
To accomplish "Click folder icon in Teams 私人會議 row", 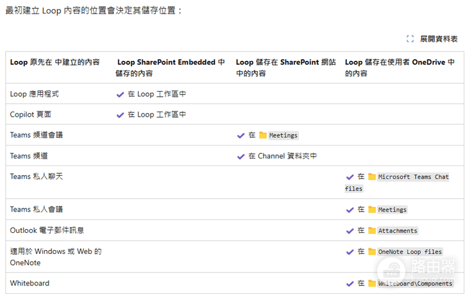I will click(x=371, y=209).
